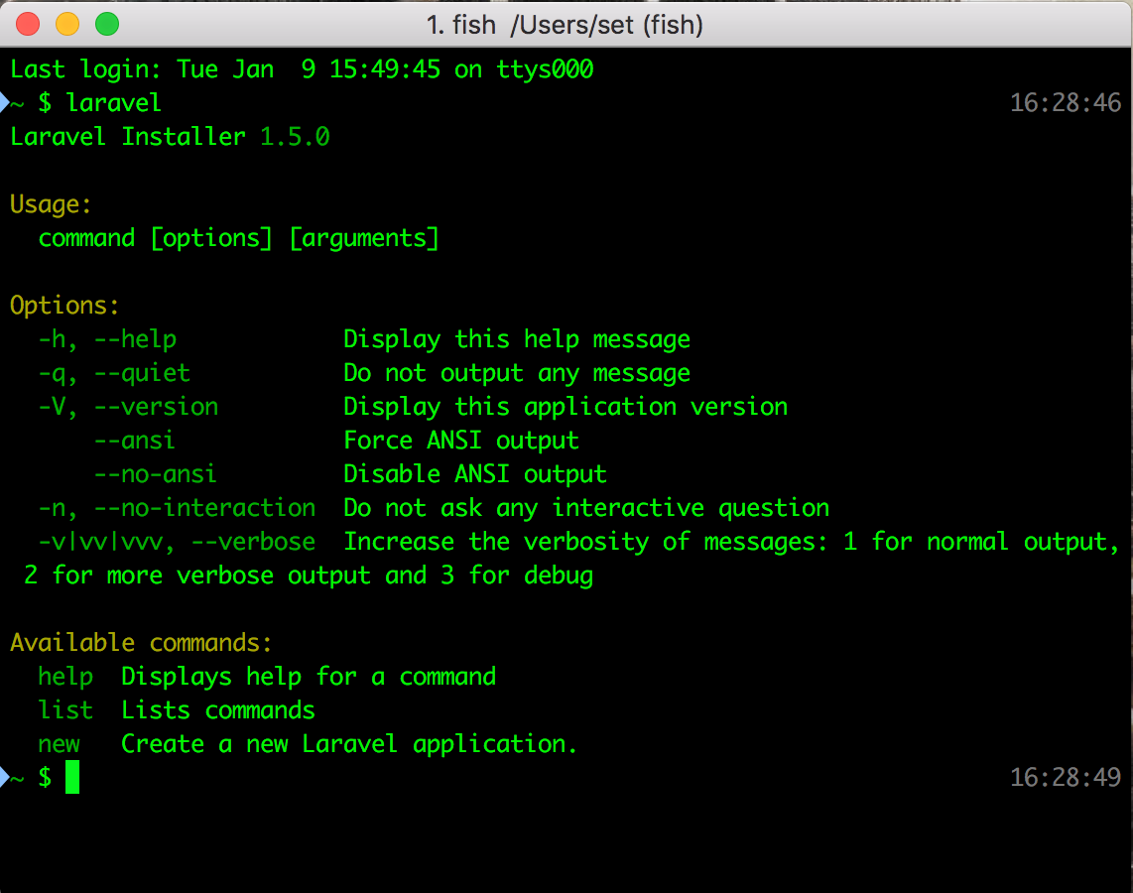1133x893 pixels.
Task: Click the green cursor block at prompt
Action: [72, 777]
